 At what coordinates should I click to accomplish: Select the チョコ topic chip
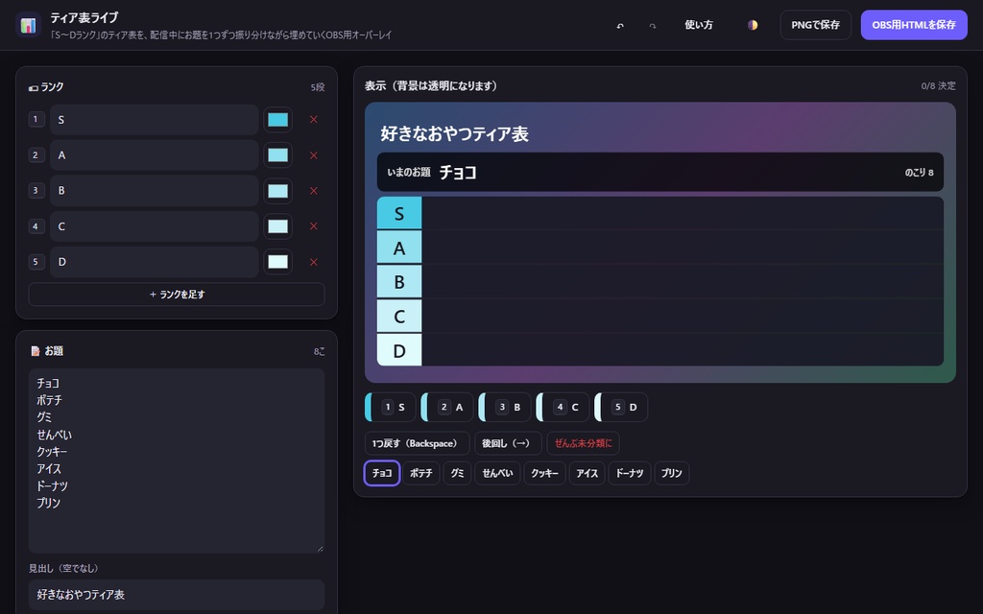[x=382, y=473]
